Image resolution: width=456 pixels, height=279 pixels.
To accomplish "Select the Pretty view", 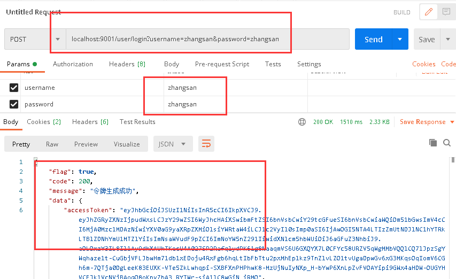I will point(21,144).
